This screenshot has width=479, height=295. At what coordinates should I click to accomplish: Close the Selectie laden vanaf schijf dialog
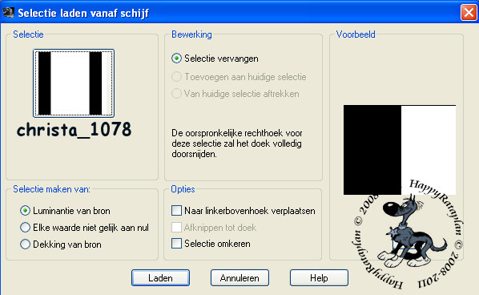tap(469, 13)
